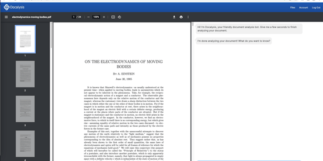Click the thumbnail sidebar scrollbar
Viewport: 323px width, 161px height.
[51, 35]
